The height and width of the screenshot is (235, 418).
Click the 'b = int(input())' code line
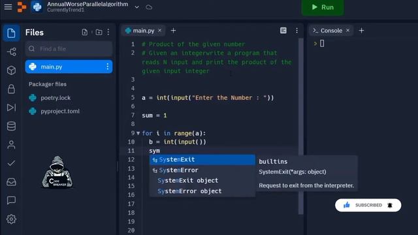pos(178,142)
